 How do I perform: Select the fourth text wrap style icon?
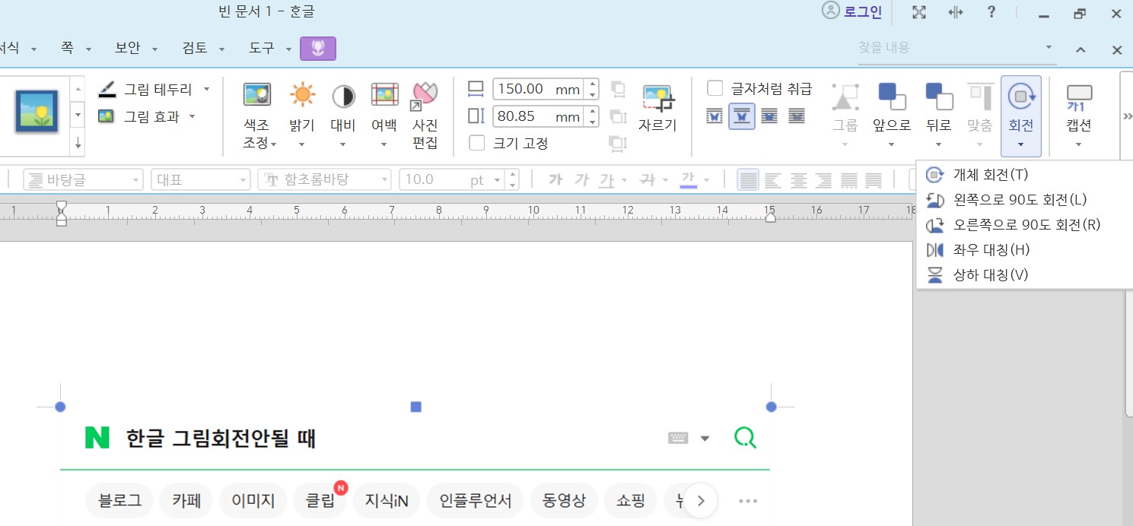coord(797,116)
